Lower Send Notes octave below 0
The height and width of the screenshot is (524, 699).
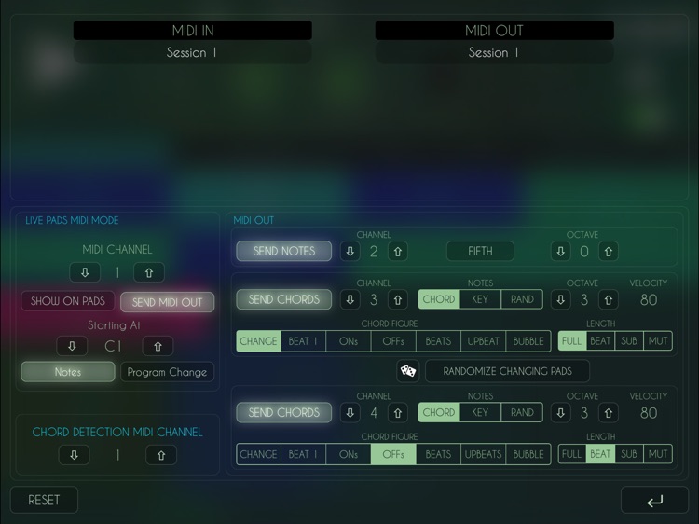pyautogui.click(x=561, y=252)
